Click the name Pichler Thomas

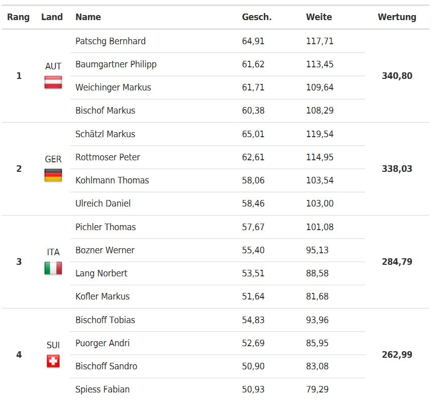(105, 227)
